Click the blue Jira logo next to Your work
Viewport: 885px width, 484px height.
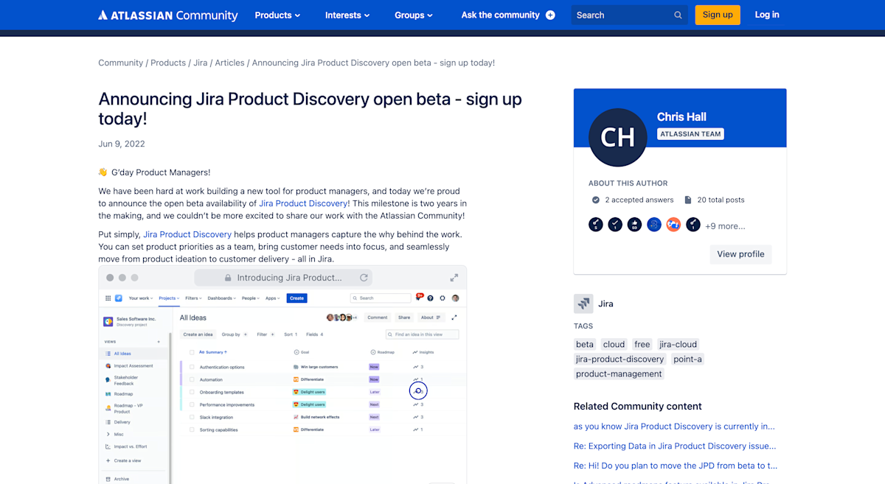point(119,298)
